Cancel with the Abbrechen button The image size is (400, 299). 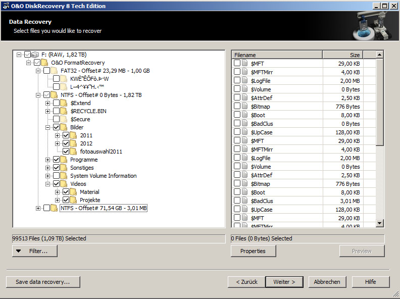point(327,282)
